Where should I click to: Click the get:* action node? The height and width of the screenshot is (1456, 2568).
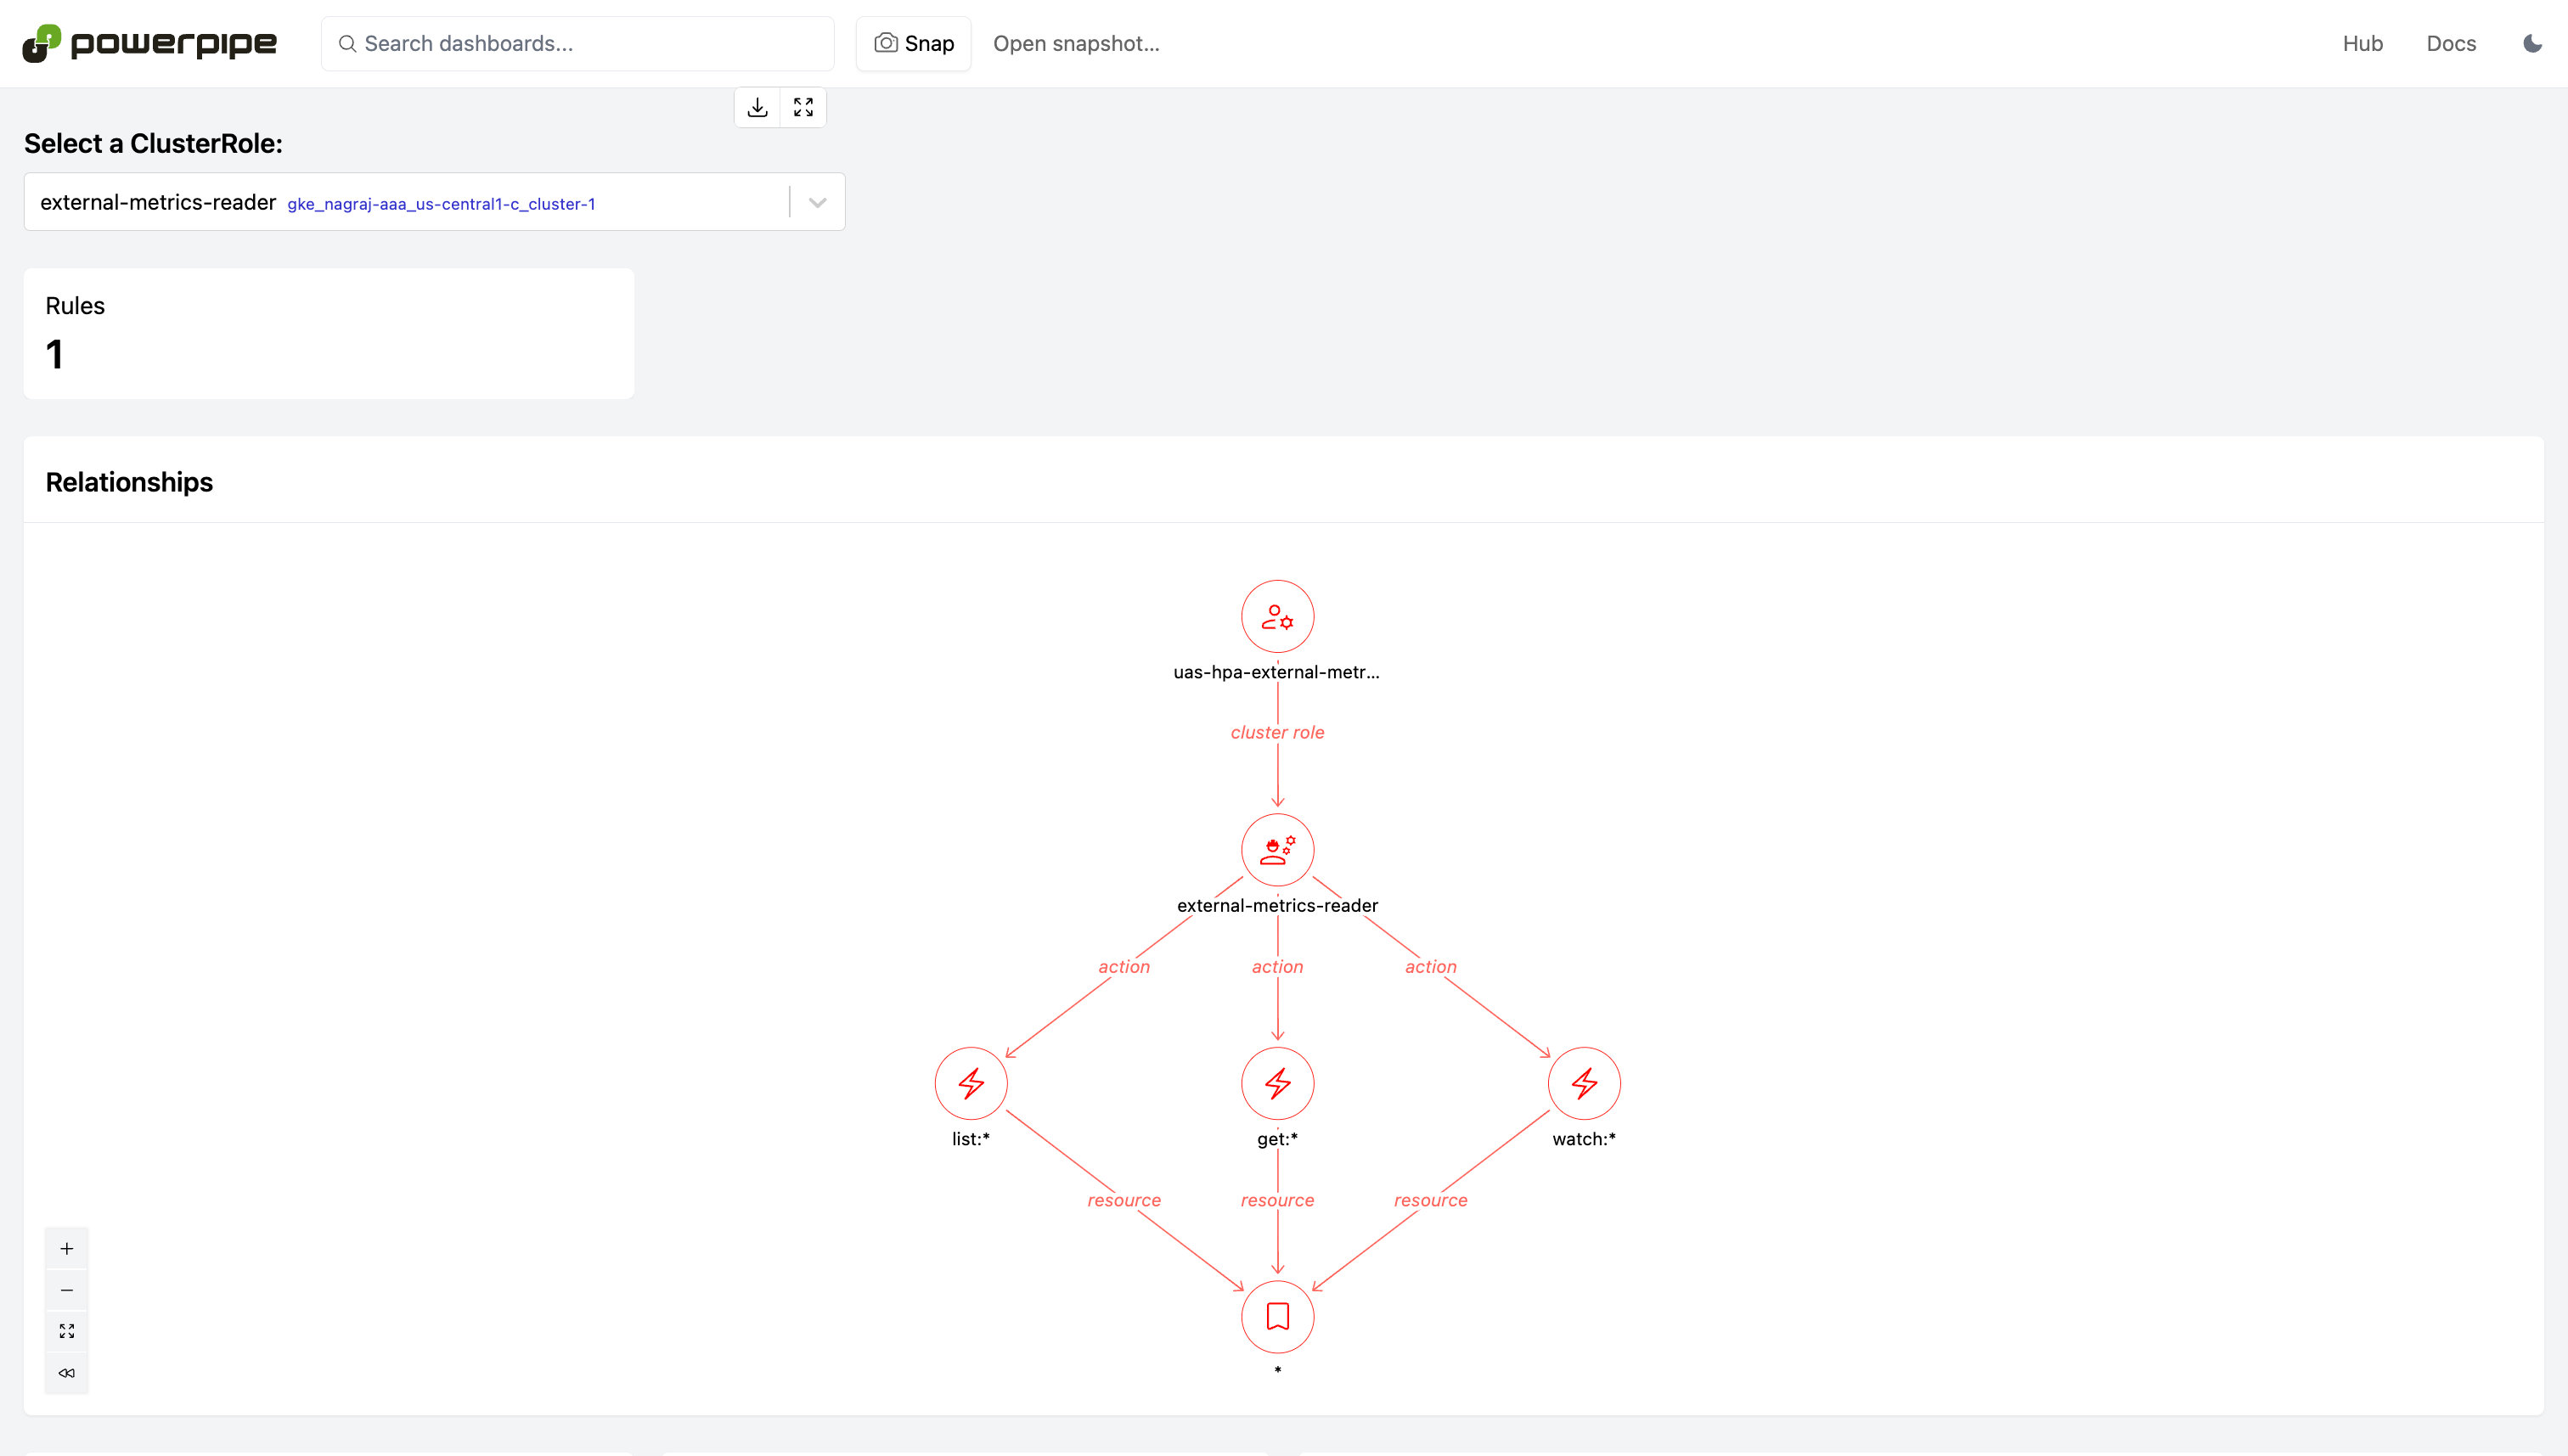pyautogui.click(x=1277, y=1083)
